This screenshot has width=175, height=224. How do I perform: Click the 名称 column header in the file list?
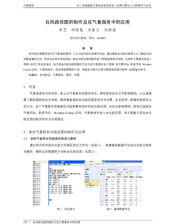click(34, 161)
